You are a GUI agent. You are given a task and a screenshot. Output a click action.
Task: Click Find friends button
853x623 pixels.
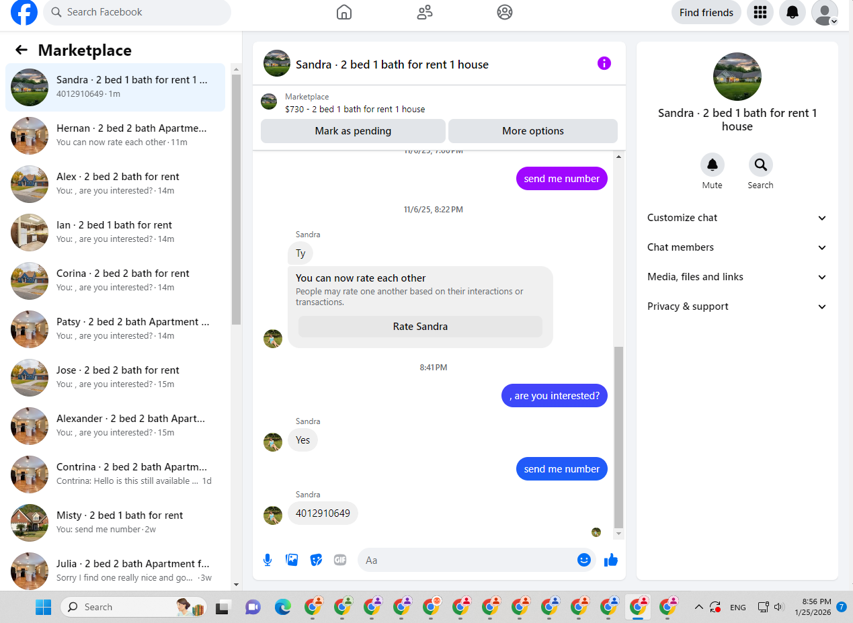706,12
